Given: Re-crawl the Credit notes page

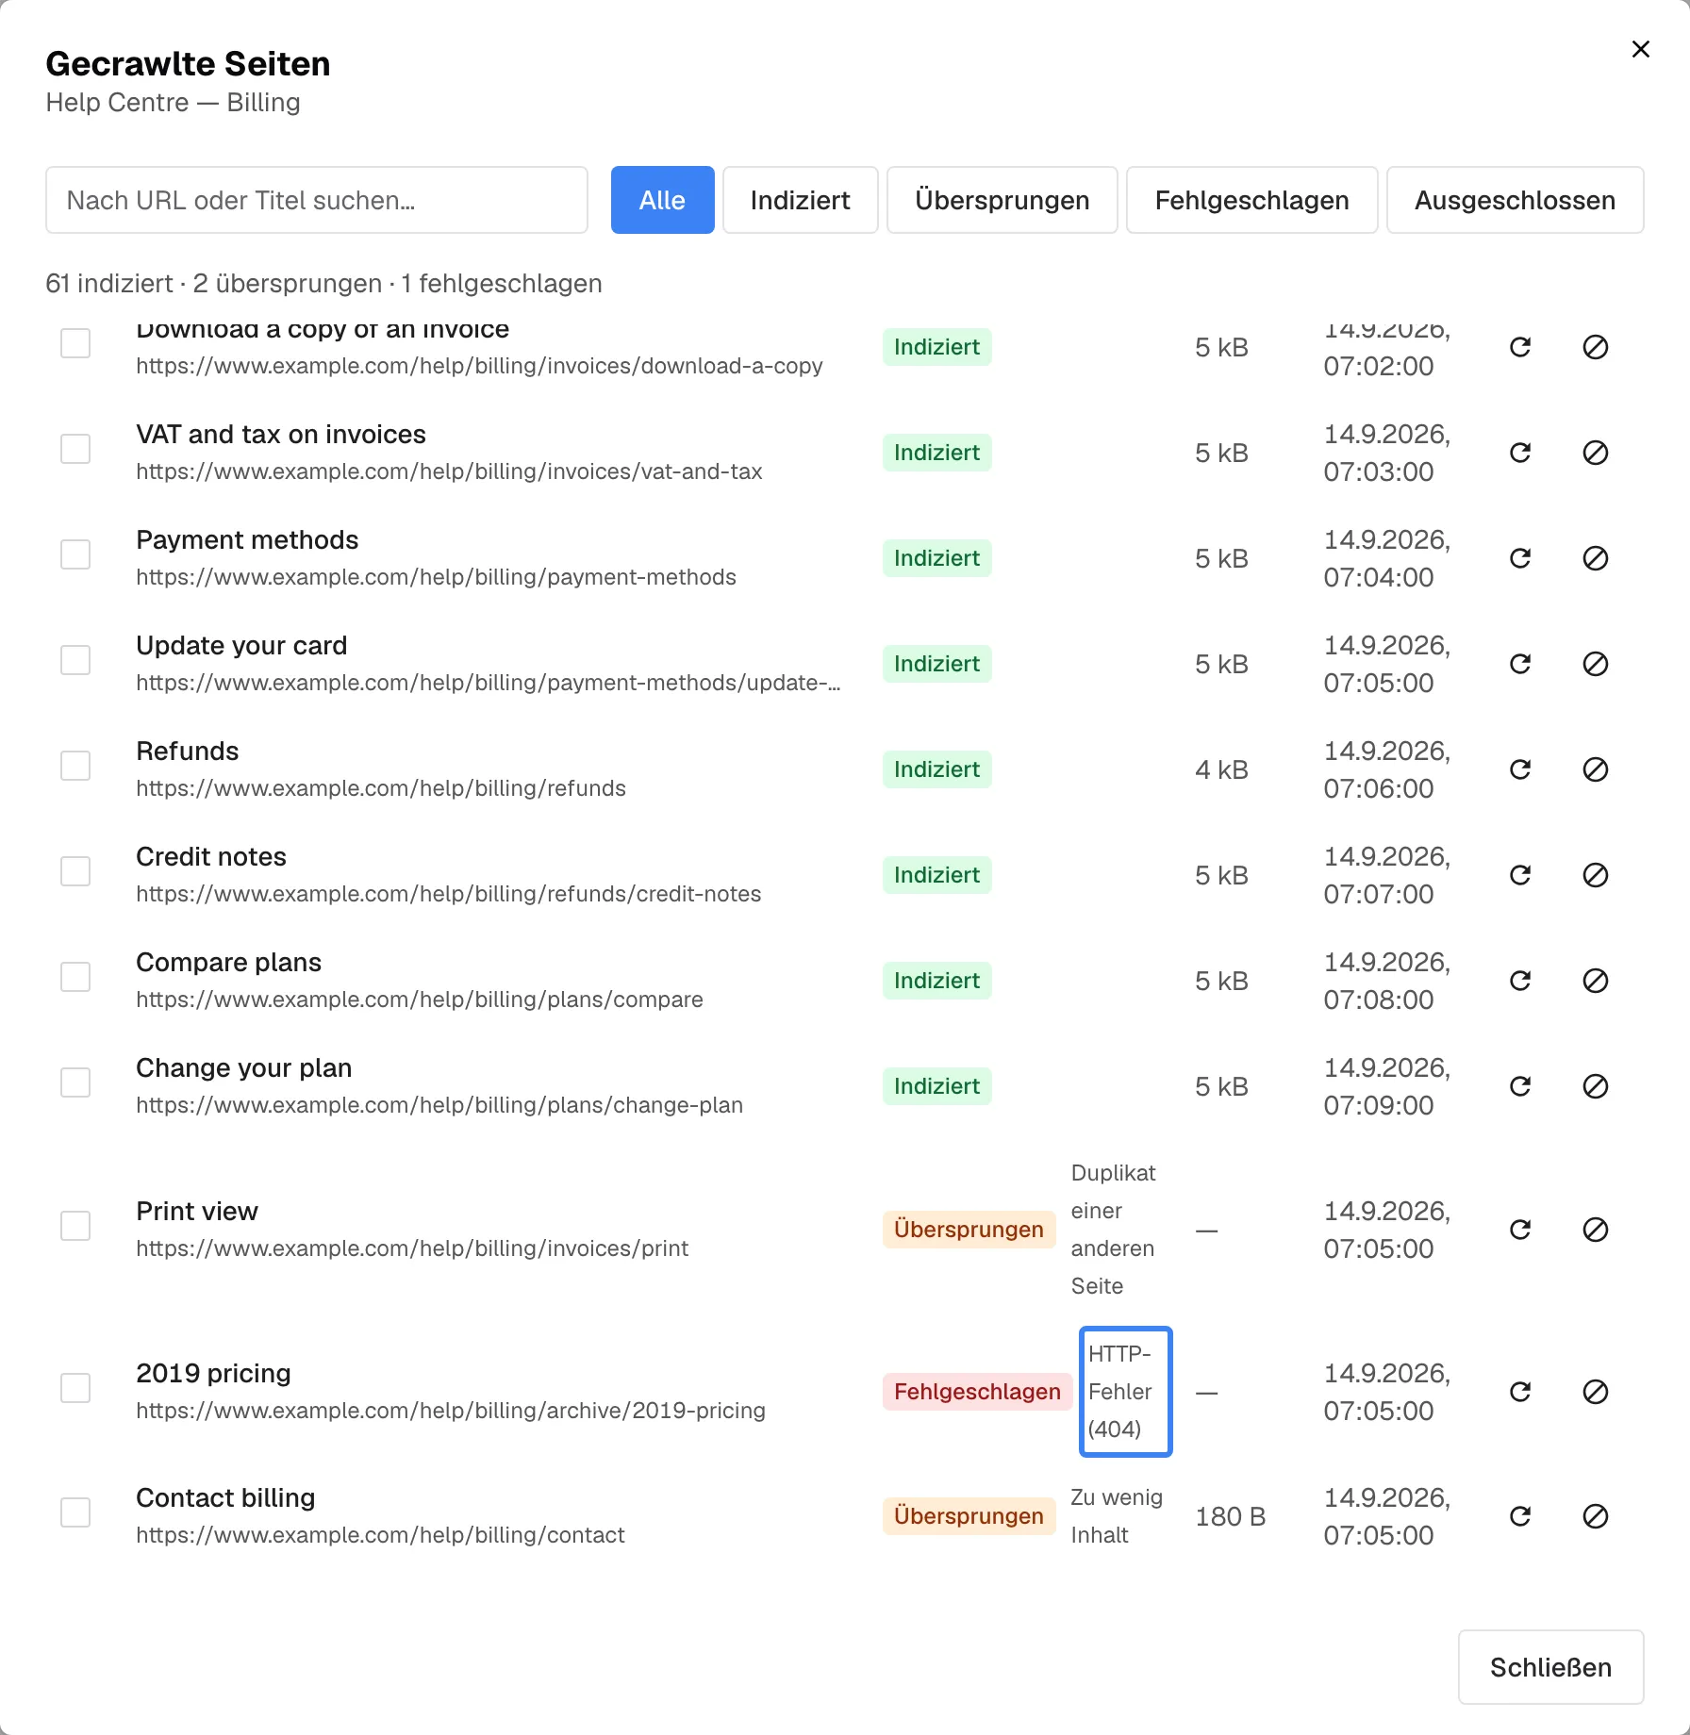Looking at the screenshot, I should (x=1519, y=875).
